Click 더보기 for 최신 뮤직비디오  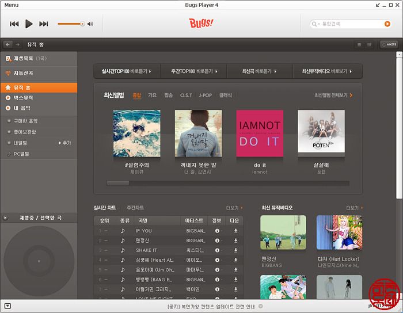(x=354, y=208)
